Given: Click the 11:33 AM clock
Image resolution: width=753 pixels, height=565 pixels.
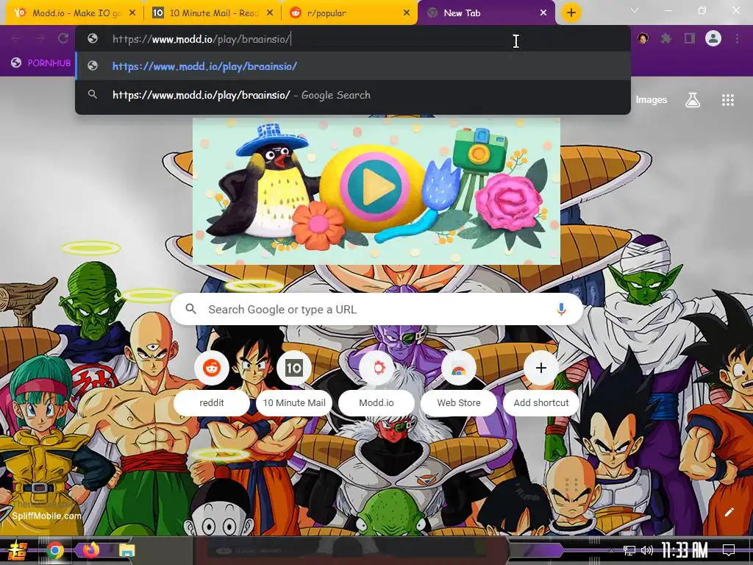Looking at the screenshot, I should [685, 550].
